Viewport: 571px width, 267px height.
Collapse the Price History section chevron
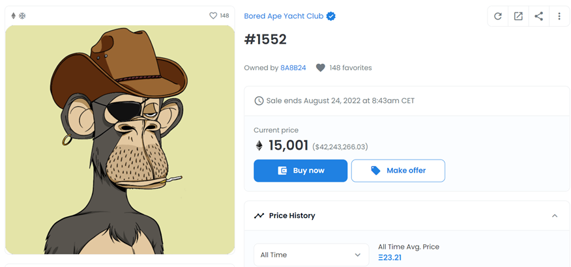[x=555, y=216]
